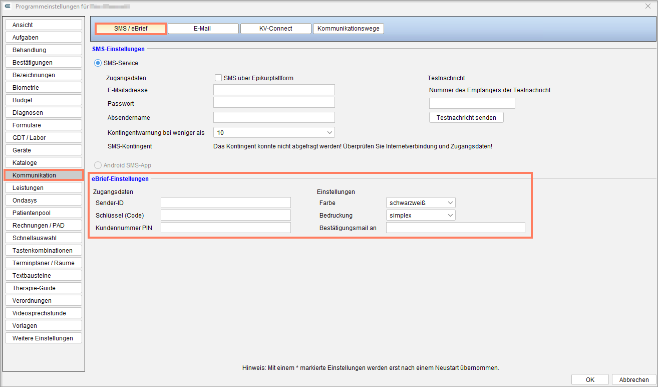The width and height of the screenshot is (658, 387).
Task: Focus the Absendername text field
Action: pyautogui.click(x=274, y=117)
